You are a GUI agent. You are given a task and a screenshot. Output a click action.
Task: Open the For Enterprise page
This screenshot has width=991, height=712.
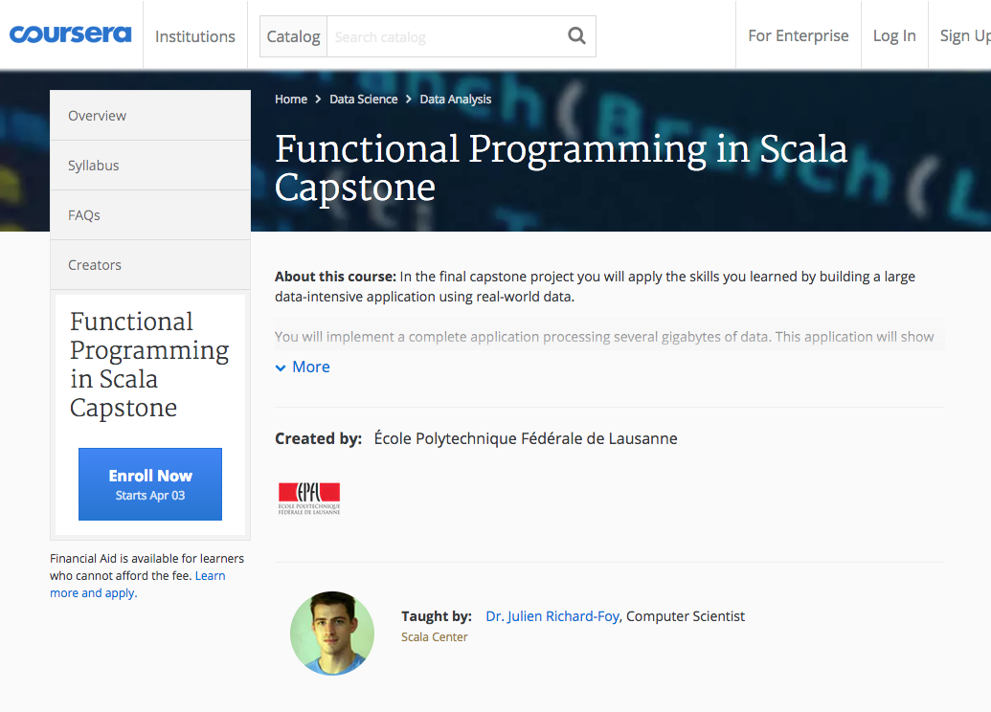click(x=798, y=35)
